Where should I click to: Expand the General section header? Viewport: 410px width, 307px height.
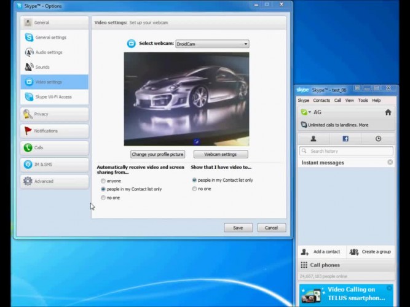click(54, 23)
